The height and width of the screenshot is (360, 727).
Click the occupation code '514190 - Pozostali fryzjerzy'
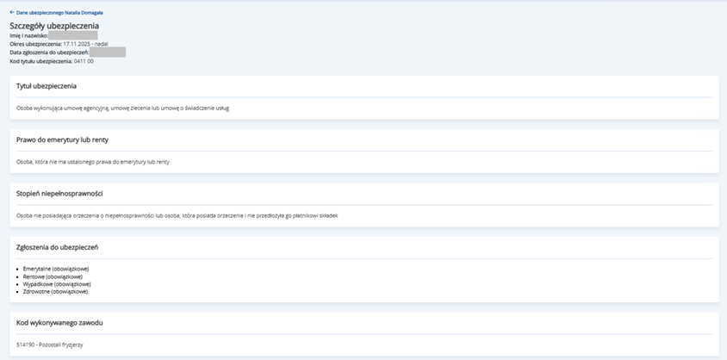pyautogui.click(x=50, y=345)
